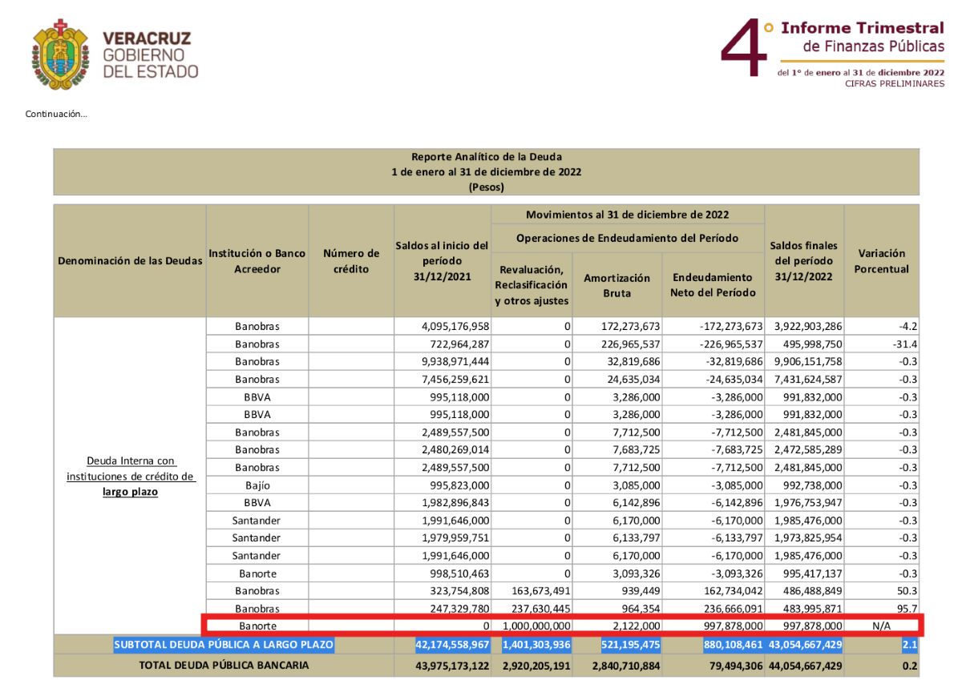Click the Número de crédito column header
The image size is (962, 680).
click(x=351, y=261)
